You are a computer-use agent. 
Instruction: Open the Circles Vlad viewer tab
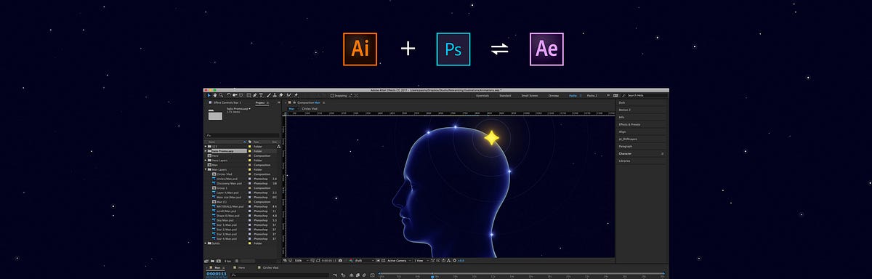(x=310, y=108)
